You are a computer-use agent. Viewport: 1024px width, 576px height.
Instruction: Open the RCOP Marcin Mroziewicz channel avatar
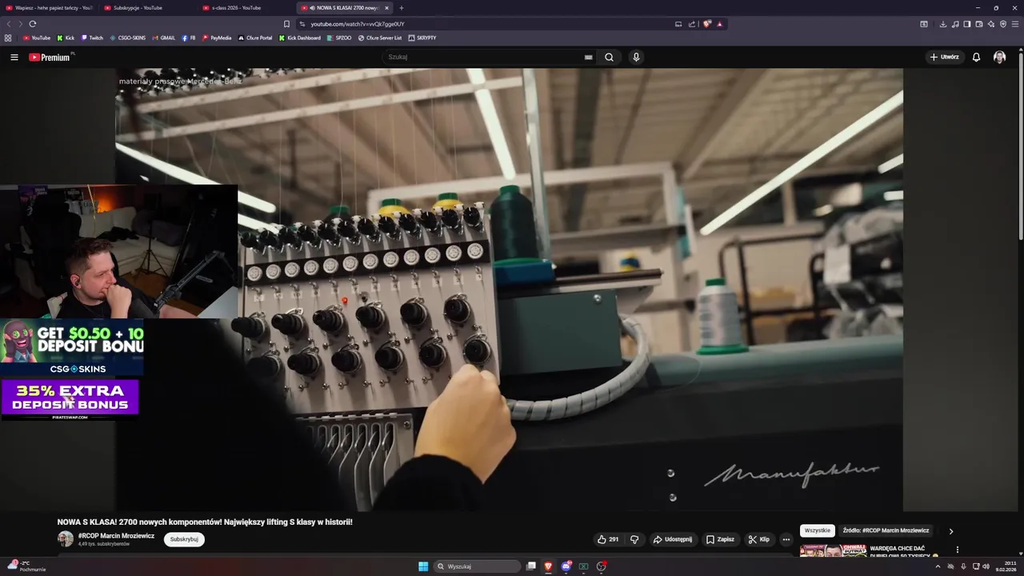[65, 539]
